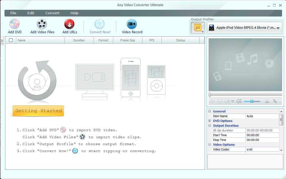Open the snapshot options arrow beside camera

click(233, 101)
